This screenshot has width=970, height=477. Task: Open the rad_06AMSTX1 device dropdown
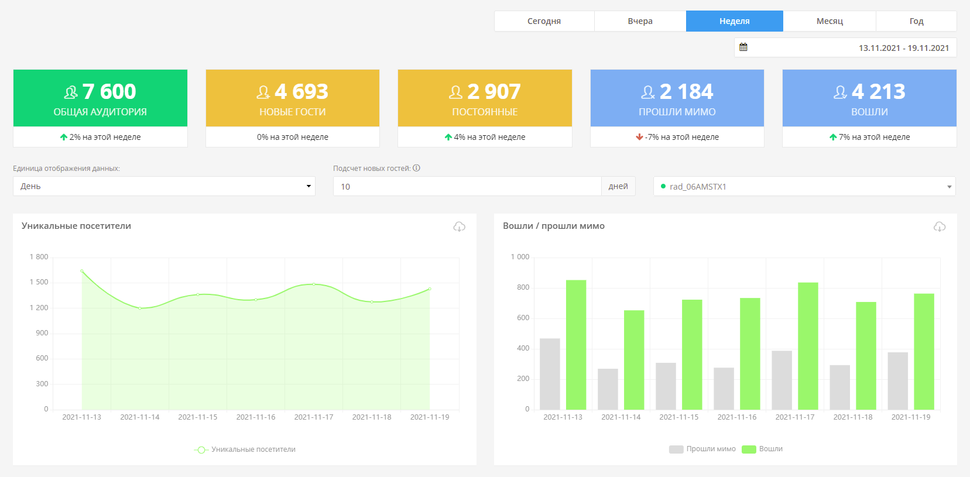tap(804, 186)
